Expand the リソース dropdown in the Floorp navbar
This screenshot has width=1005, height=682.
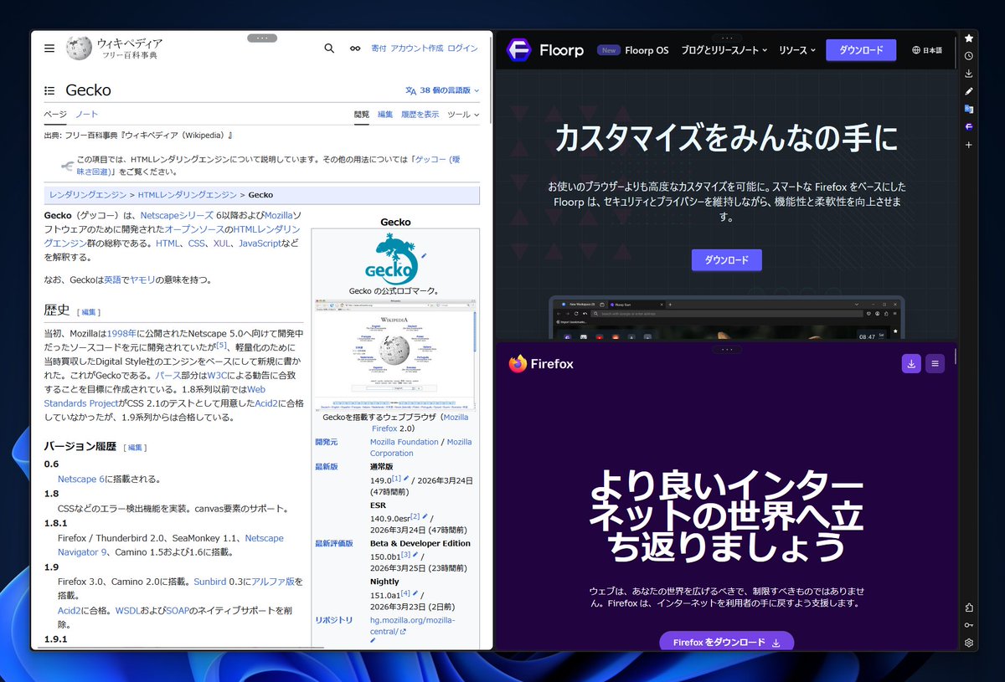pyautogui.click(x=795, y=50)
